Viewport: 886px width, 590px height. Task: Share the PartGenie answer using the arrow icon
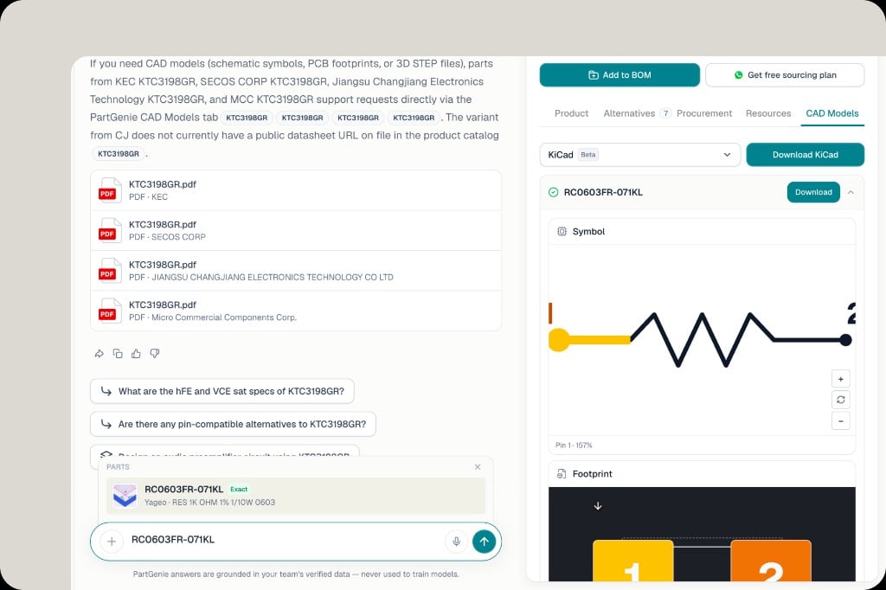99,354
